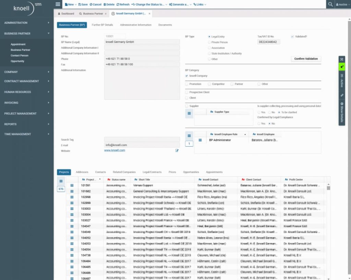Click the link icon in right side panel
Viewport: 351px width, 280px height.
coord(342,95)
